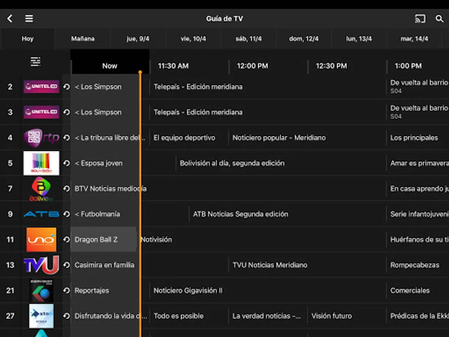The height and width of the screenshot is (337, 449).
Task: Tap catch-up icon for channel 13
Action: point(67,265)
